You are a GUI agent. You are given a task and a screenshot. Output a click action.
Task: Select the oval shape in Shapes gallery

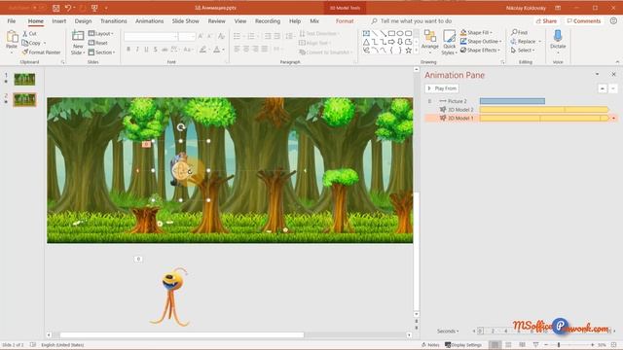[400, 34]
